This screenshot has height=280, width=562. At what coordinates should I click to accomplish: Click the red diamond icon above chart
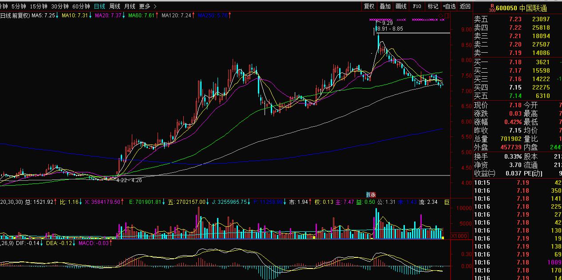pos(440,16)
